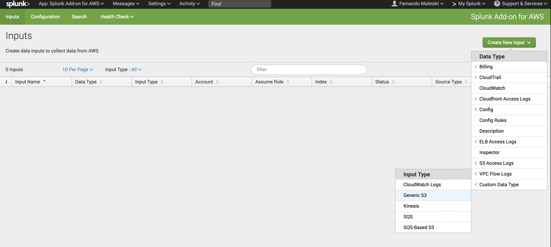Select Custom Data Type entry
The width and height of the screenshot is (551, 247).
point(509,185)
